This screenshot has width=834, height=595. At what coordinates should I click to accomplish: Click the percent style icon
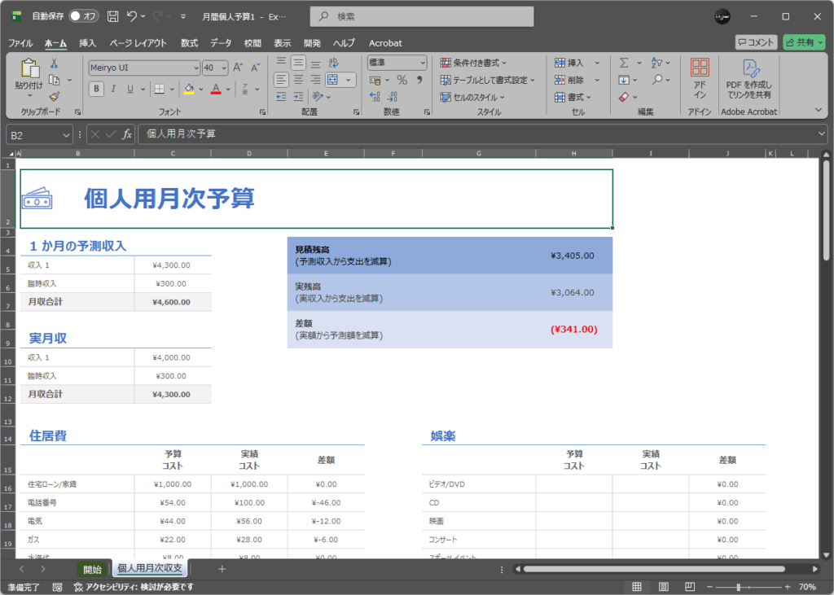(x=402, y=80)
